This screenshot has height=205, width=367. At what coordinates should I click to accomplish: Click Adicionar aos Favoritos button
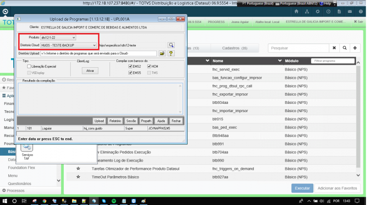337,188
